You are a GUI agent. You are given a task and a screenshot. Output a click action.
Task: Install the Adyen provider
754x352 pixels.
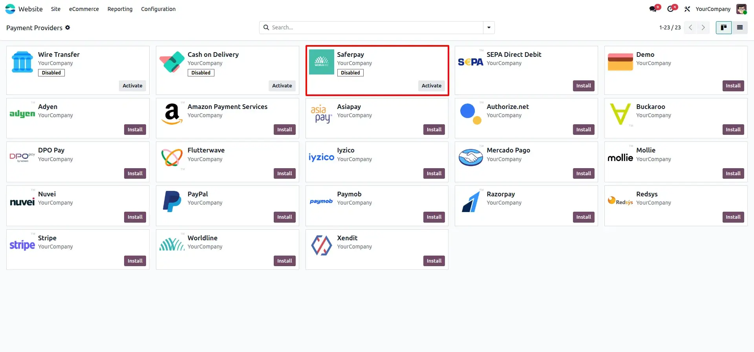135,130
